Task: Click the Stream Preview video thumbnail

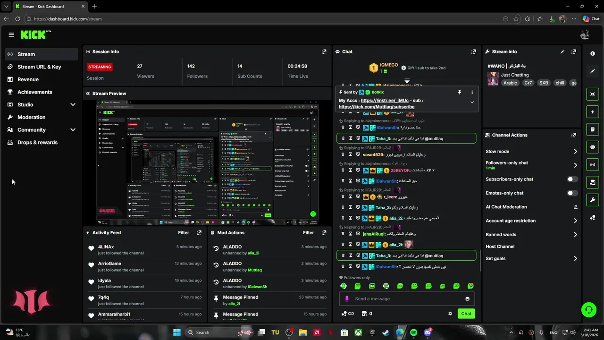Action: point(208,163)
